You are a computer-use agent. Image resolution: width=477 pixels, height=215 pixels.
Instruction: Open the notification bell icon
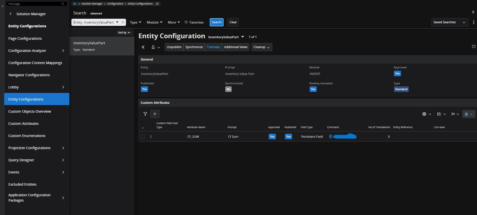click(x=153, y=47)
